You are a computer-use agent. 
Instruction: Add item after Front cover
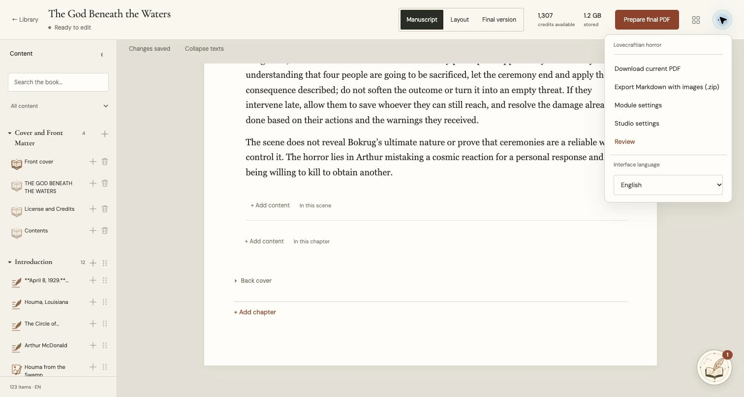(93, 162)
